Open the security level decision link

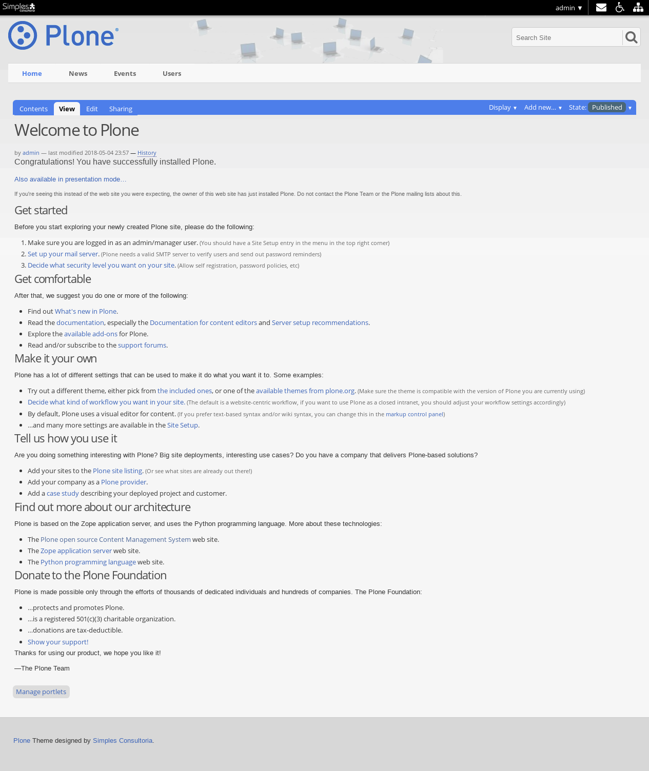click(x=101, y=265)
